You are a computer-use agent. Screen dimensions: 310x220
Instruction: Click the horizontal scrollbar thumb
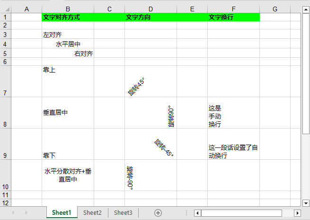(241, 213)
